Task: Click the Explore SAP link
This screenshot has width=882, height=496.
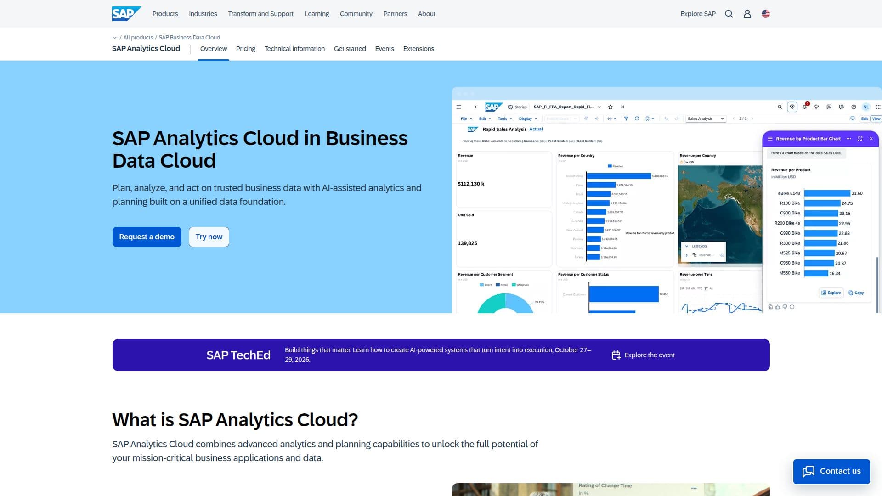Action: pyautogui.click(x=698, y=14)
